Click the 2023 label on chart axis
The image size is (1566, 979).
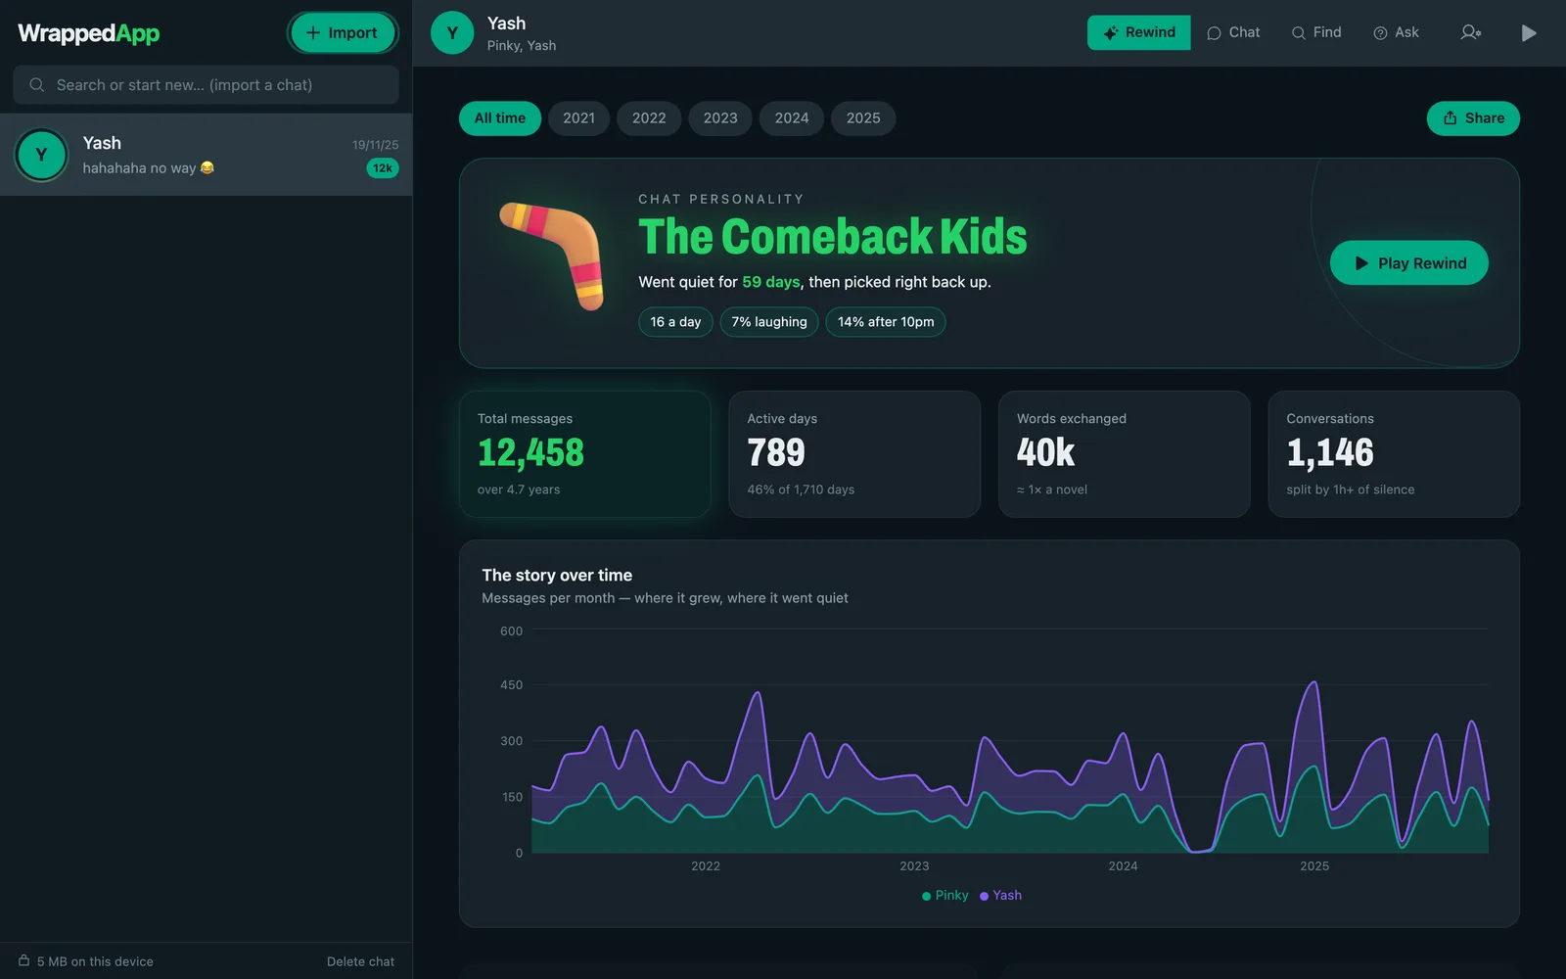(x=914, y=866)
